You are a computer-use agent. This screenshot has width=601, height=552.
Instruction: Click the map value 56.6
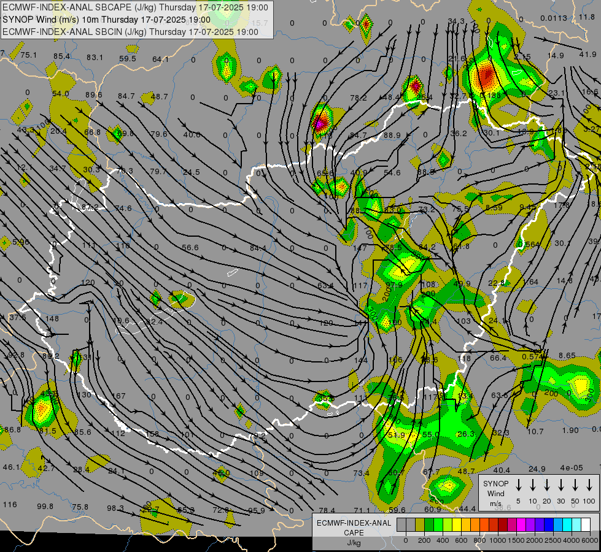coord(190,247)
